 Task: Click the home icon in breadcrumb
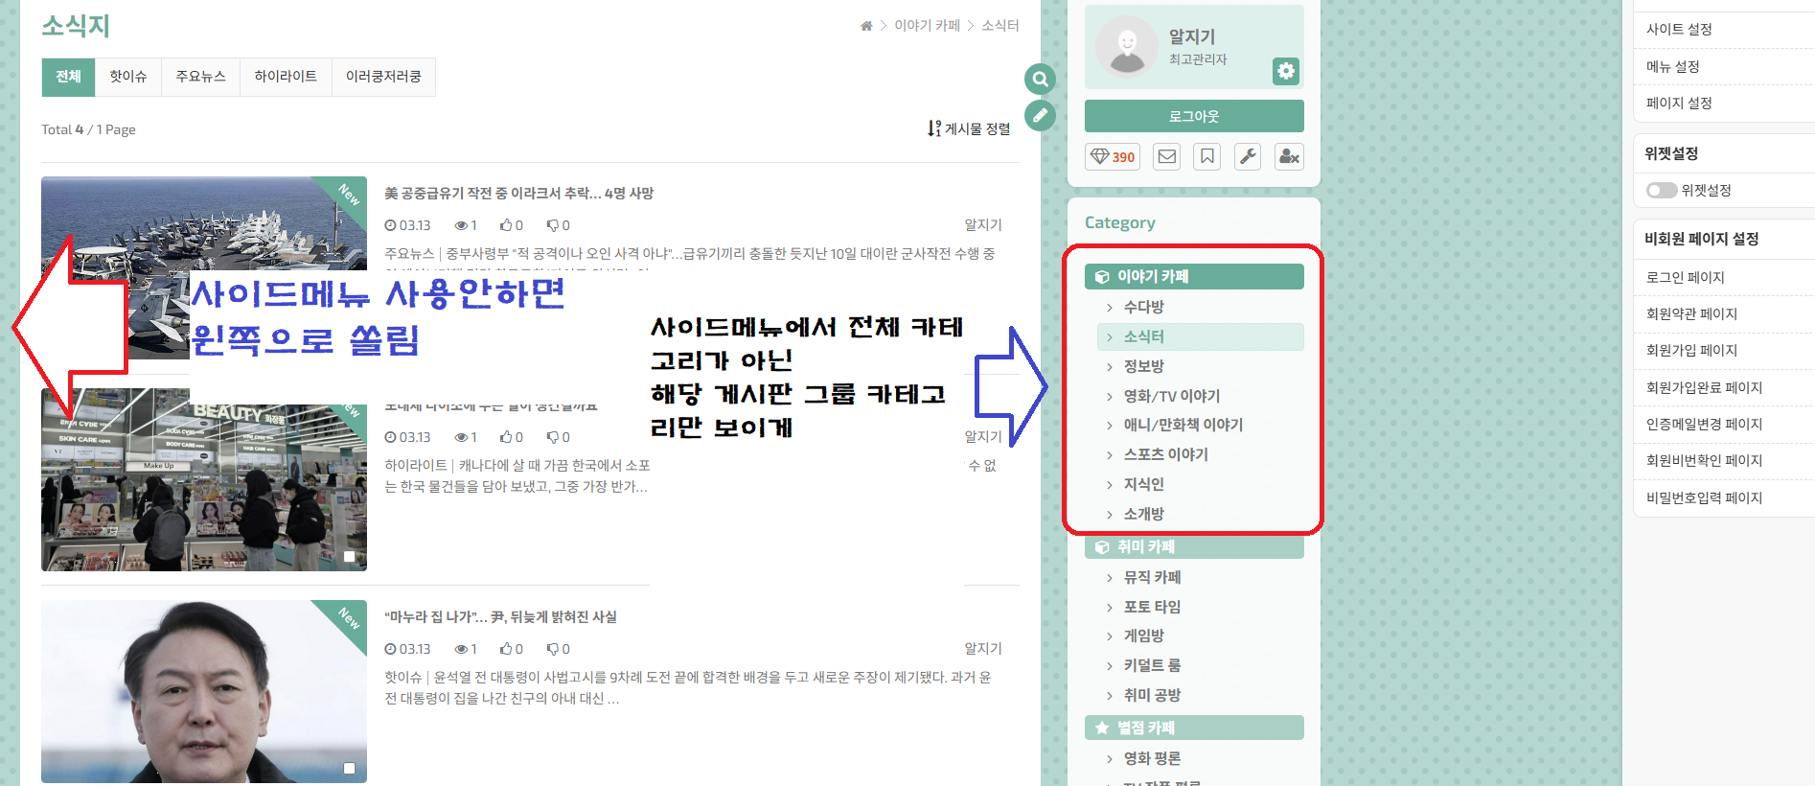pyautogui.click(x=866, y=26)
